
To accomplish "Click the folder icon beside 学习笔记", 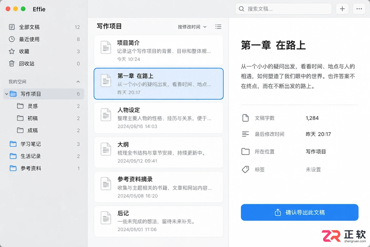I will click(x=13, y=144).
